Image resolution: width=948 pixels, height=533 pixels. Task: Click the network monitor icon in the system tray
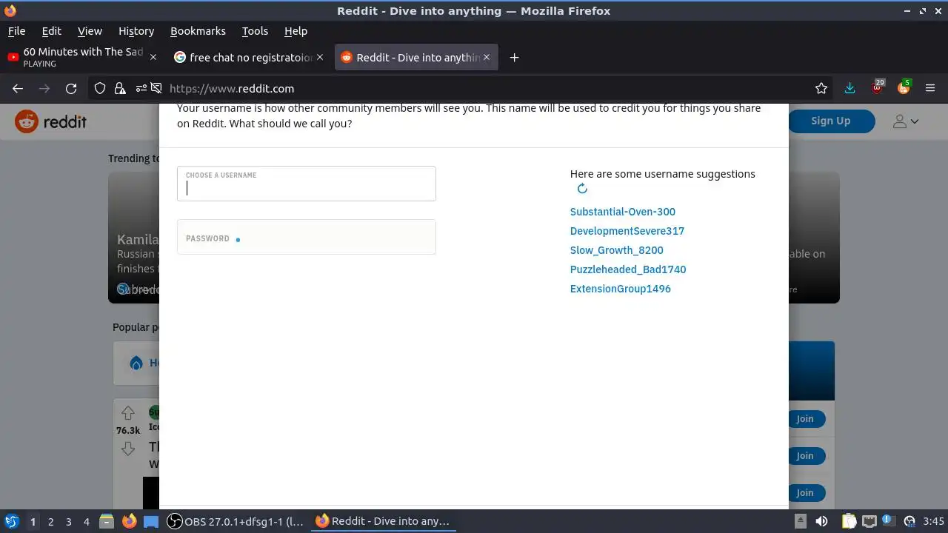pyautogui.click(x=869, y=521)
